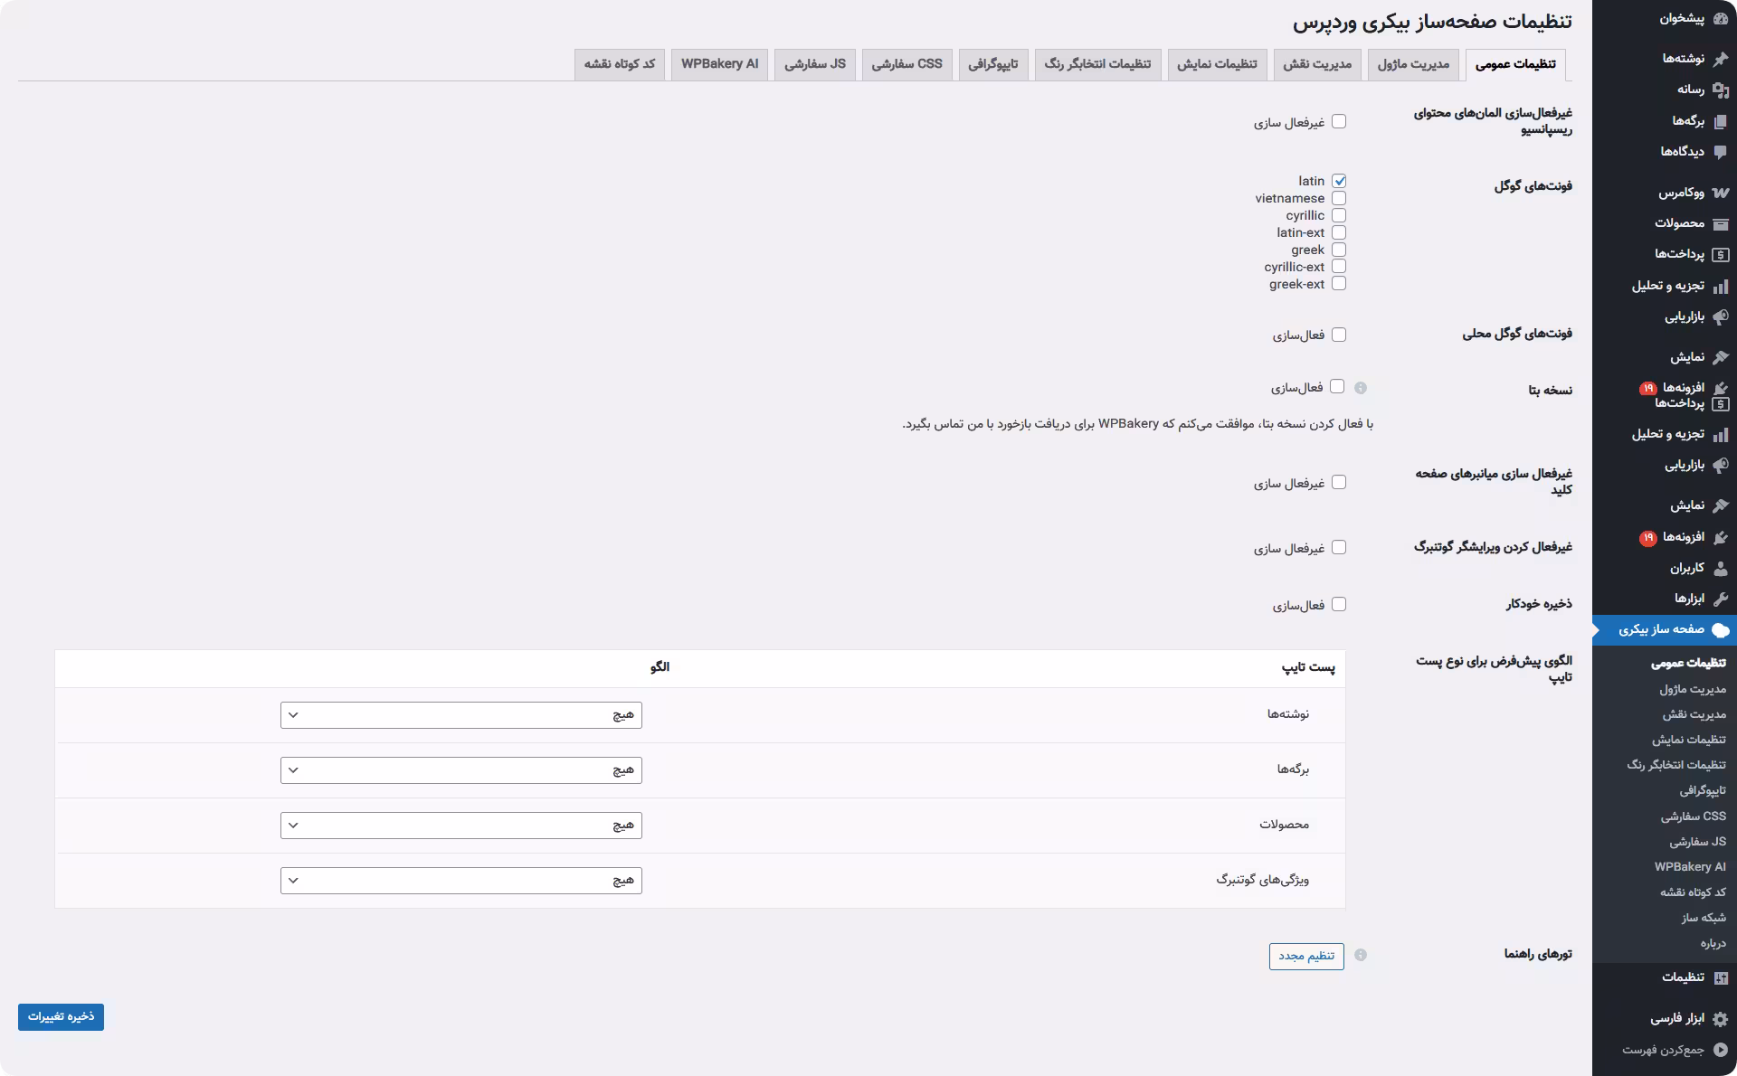Click the ذخیره تغییرات save button
This screenshot has width=1737, height=1076.
click(x=61, y=1017)
